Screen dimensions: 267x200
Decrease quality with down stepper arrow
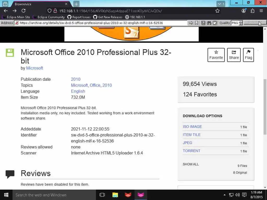coord(241,24)
